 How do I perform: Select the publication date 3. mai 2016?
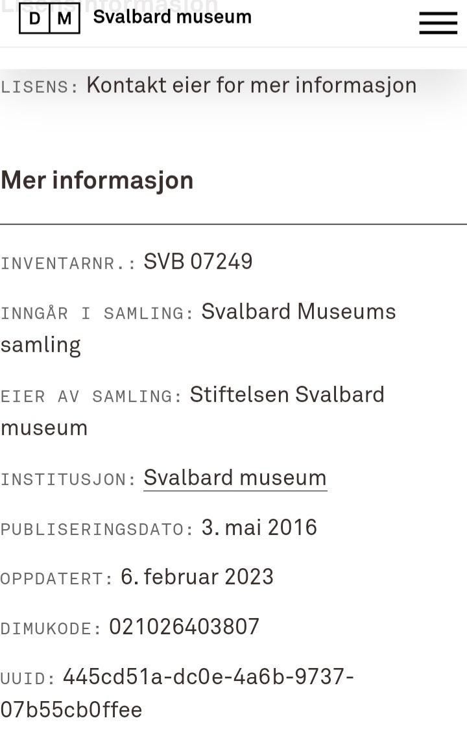pyautogui.click(x=258, y=527)
